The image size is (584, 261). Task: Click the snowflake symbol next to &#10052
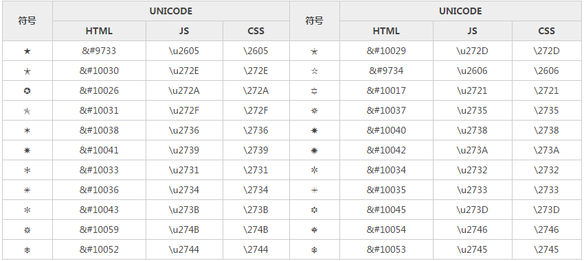[27, 250]
